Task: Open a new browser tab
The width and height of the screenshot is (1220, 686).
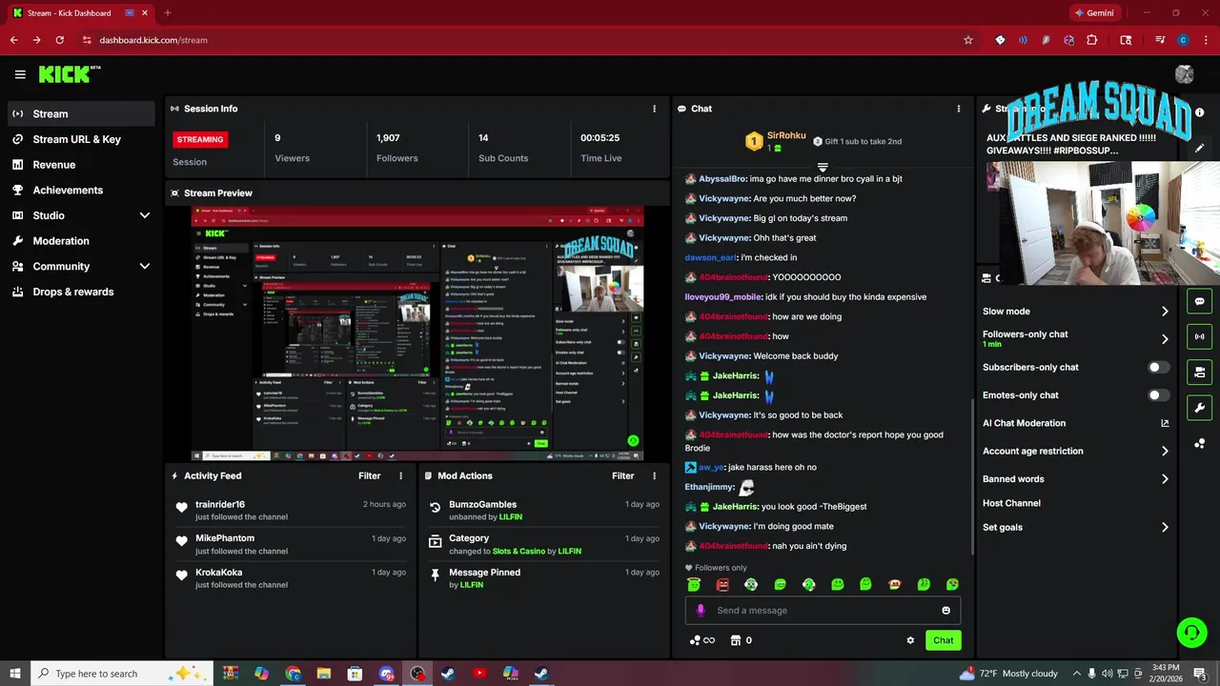Action: tap(167, 13)
